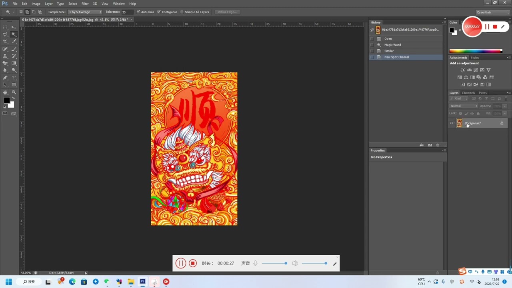The width and height of the screenshot is (512, 288).
Task: Set history brush source for New Spot Channel
Action: pos(372,57)
